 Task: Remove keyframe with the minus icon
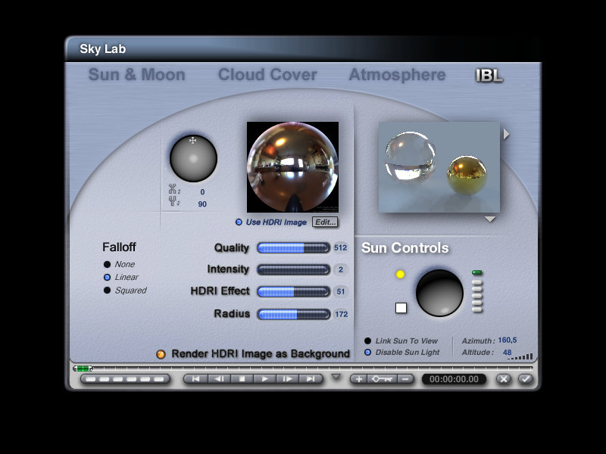pyautogui.click(x=405, y=379)
